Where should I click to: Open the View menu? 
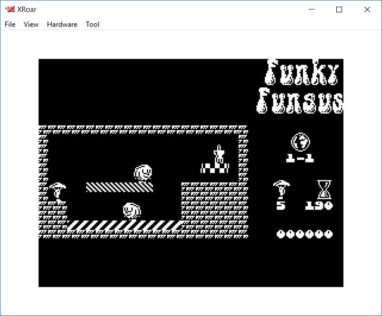point(31,24)
